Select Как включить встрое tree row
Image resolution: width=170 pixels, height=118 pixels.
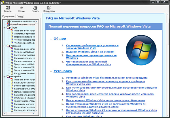[x=23, y=107]
